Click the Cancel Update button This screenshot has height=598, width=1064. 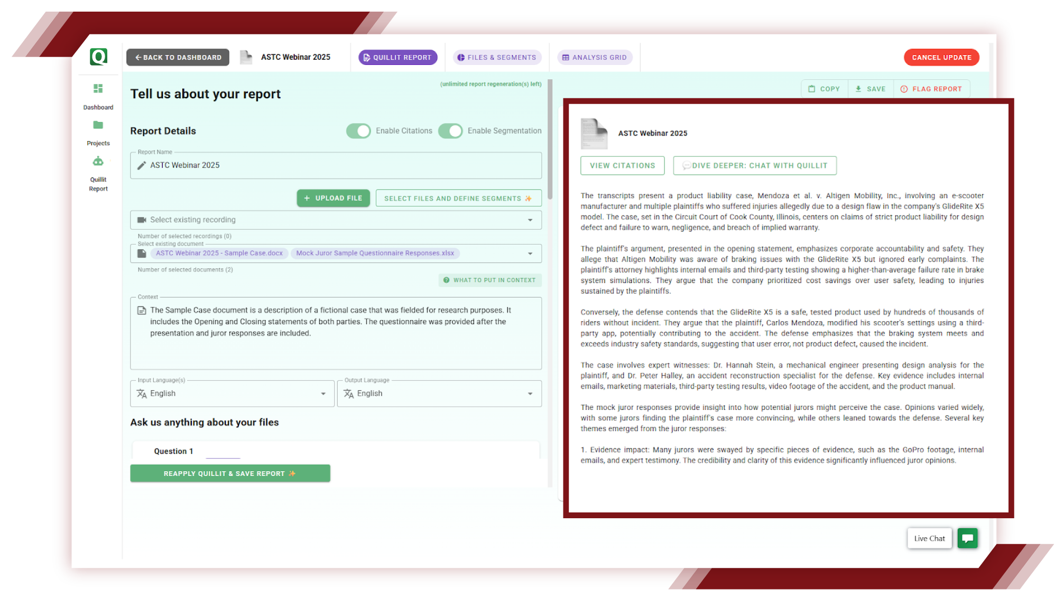pyautogui.click(x=941, y=58)
